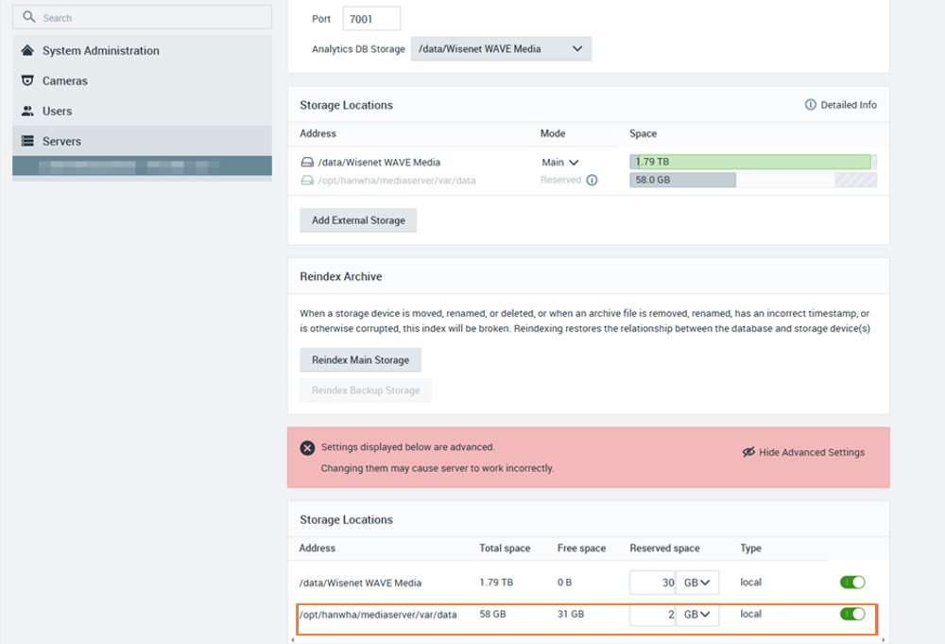Open System Administration menu item
Viewport: 945px width, 644px height.
click(x=143, y=51)
